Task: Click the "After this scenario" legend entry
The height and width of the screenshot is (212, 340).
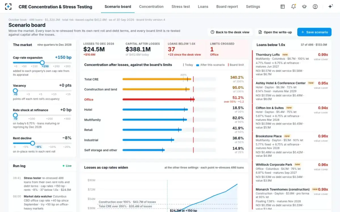Action: tap(211, 65)
